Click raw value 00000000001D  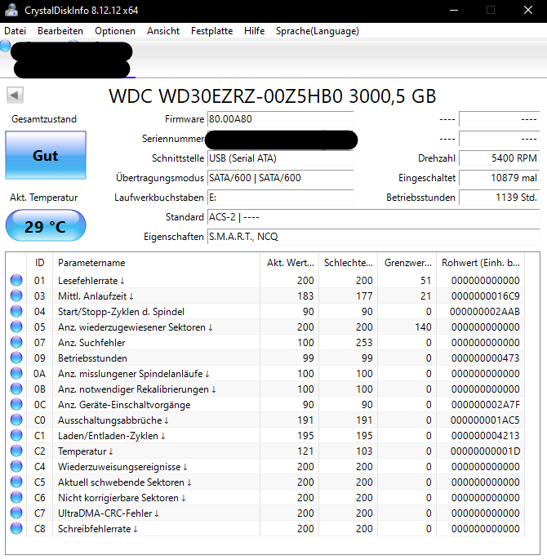(x=485, y=451)
